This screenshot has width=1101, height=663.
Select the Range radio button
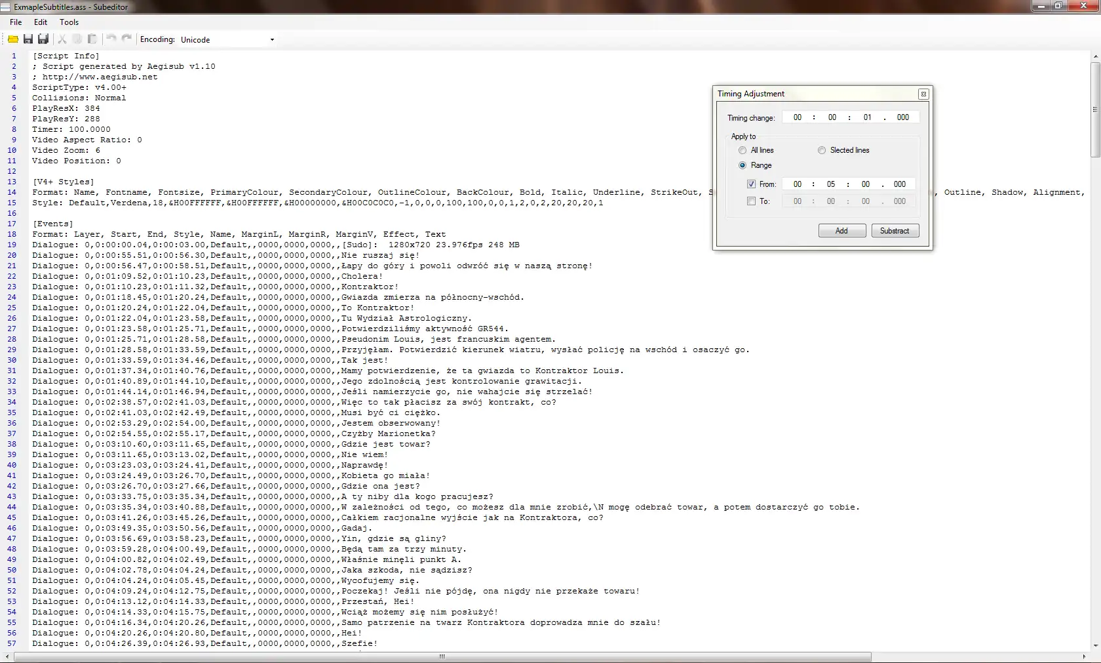743,165
